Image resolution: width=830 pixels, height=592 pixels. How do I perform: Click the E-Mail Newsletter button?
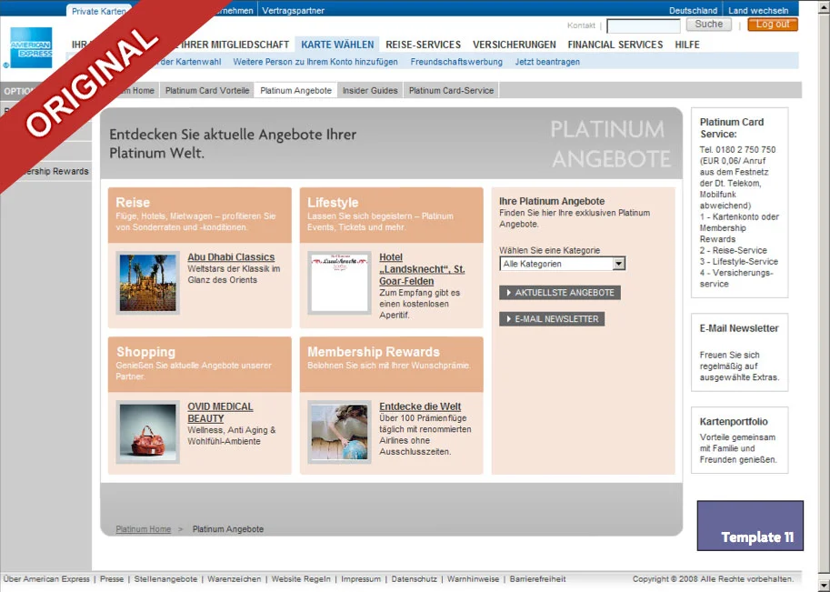coord(552,319)
